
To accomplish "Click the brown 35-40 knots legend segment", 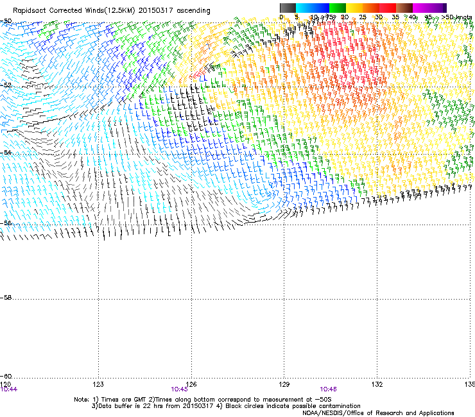I will click(x=404, y=8).
